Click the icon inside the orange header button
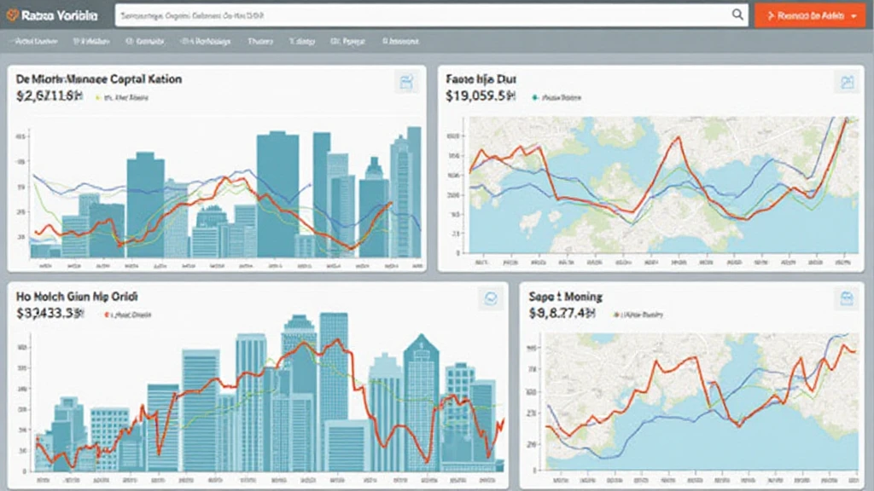874x491 pixels. click(x=771, y=15)
